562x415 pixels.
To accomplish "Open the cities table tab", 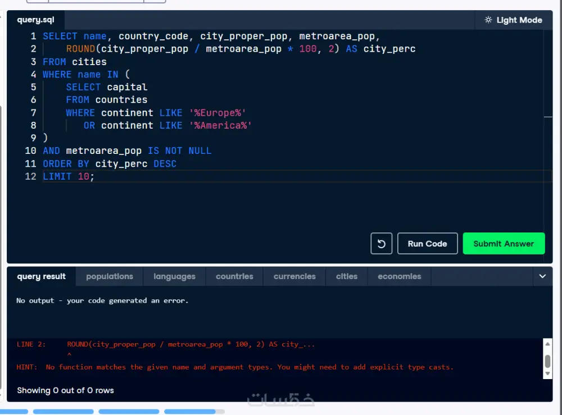I will 347,276.
